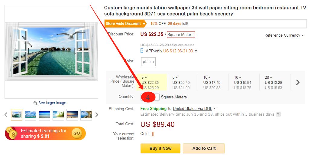Click the magnifier icon beside See larger image

click(x=35, y=103)
